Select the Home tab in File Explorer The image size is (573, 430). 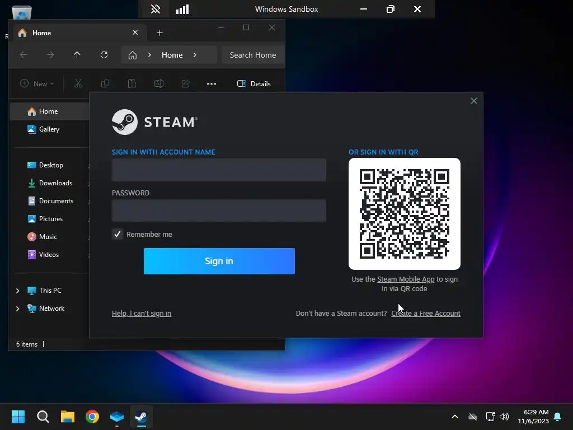click(x=79, y=33)
